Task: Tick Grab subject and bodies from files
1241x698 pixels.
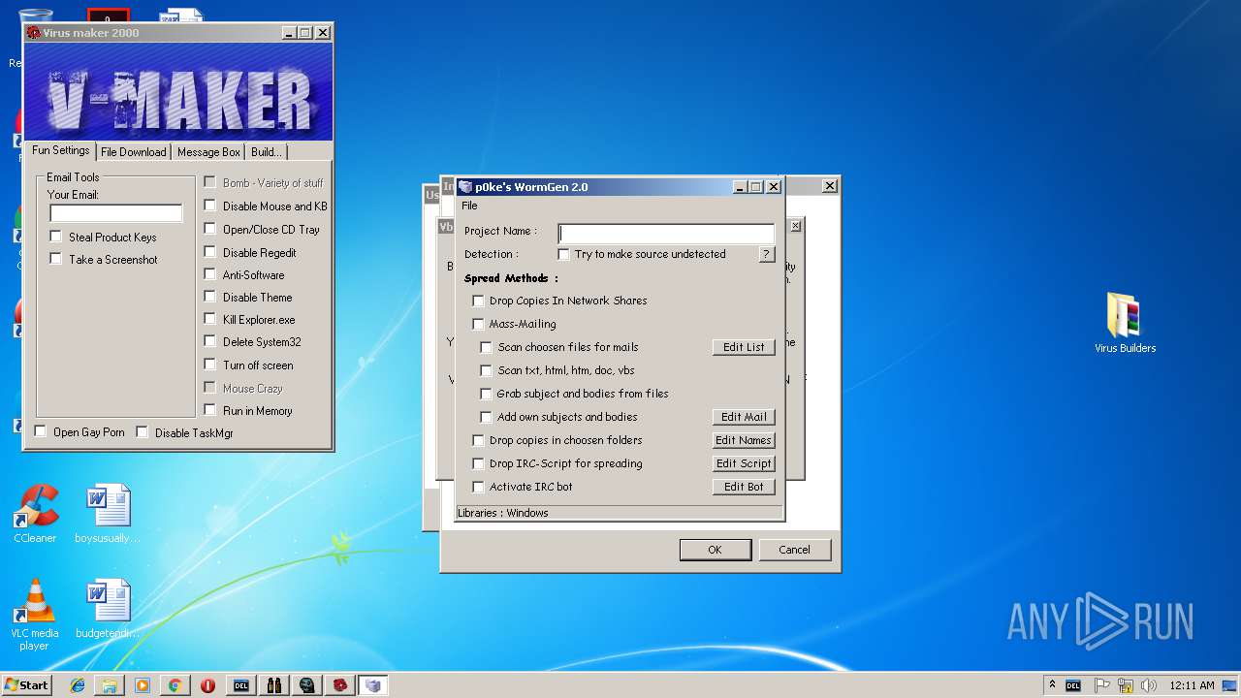Action: click(487, 394)
